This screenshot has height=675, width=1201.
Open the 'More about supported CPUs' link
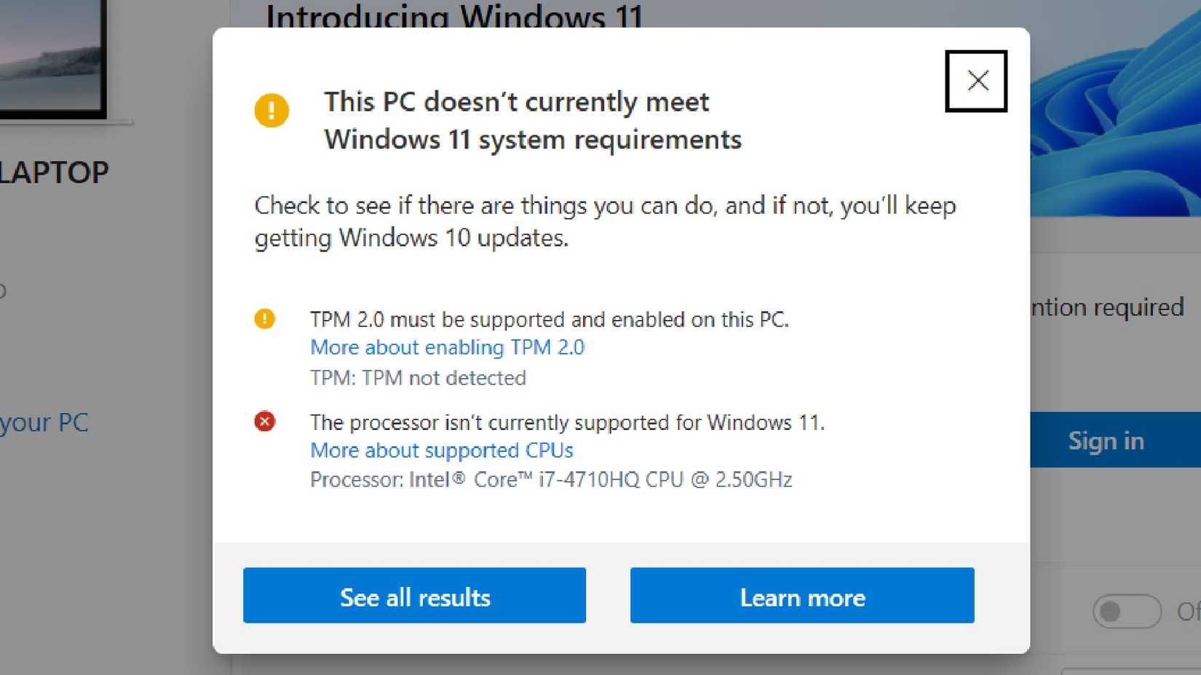point(441,450)
